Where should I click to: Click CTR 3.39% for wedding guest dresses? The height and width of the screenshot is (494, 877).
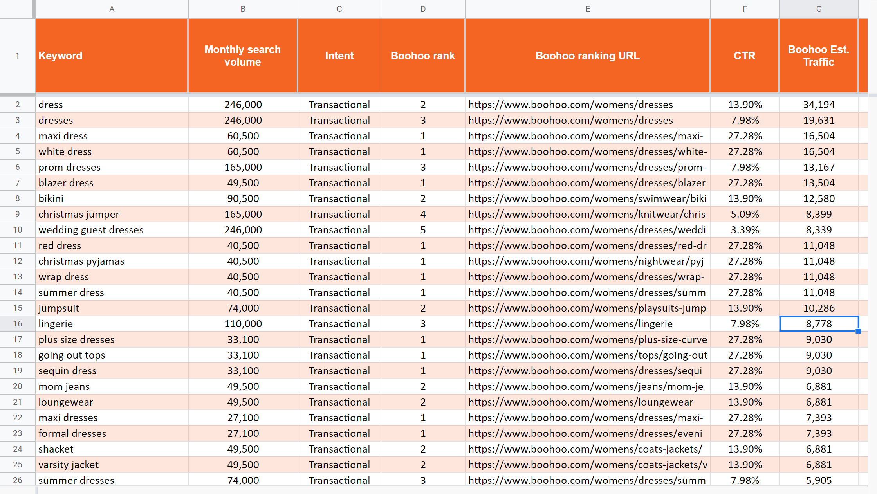point(745,230)
